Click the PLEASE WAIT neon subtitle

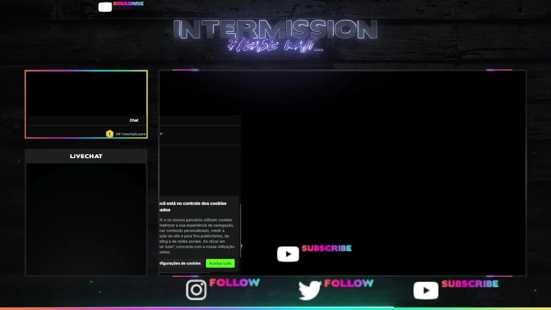pyautogui.click(x=275, y=46)
